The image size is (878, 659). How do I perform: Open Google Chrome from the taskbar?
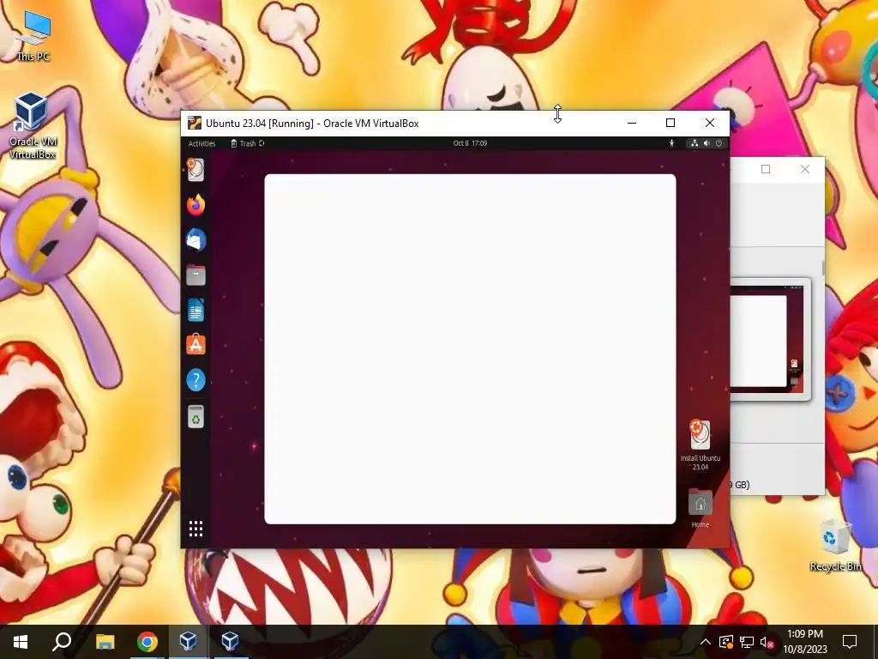coord(147,642)
